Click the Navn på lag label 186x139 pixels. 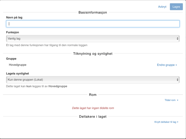tap(14, 18)
